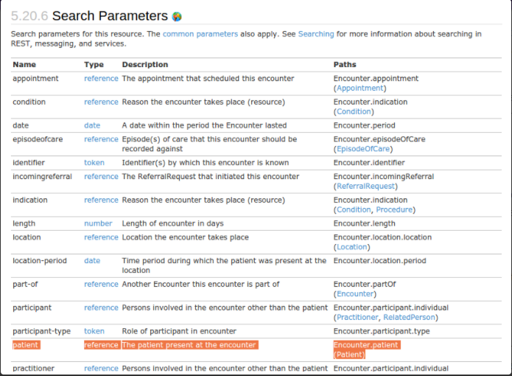512x376 pixels.
Task: Open the common parameters link
Action: [x=200, y=34]
